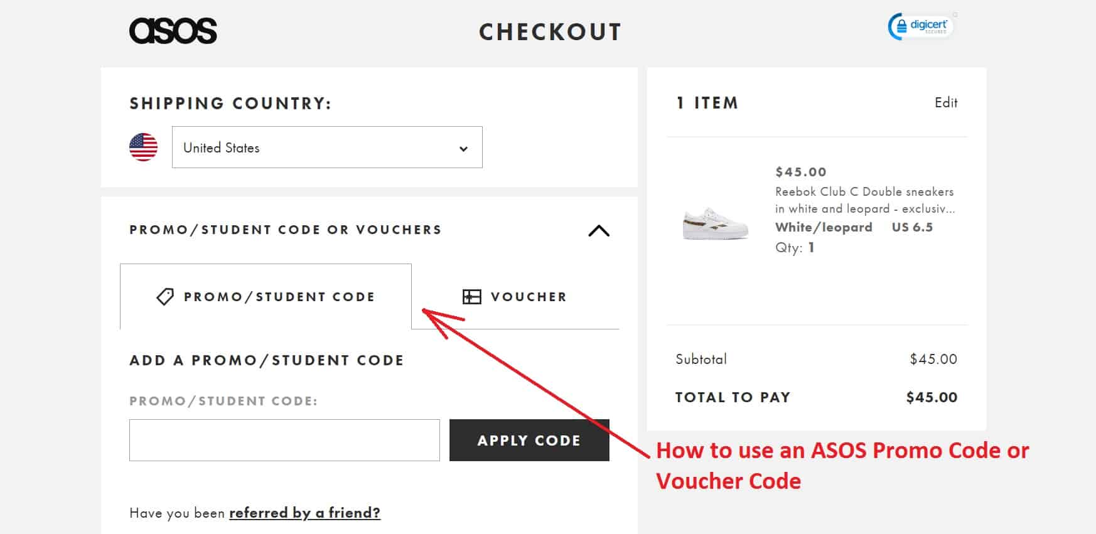Viewport: 1096px width, 534px height.
Task: Click the 1 Item heading
Action: (707, 103)
